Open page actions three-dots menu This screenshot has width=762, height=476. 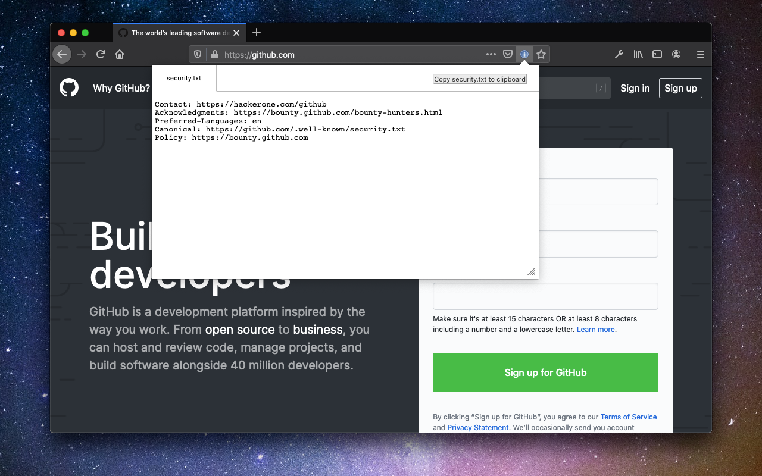[x=491, y=54]
